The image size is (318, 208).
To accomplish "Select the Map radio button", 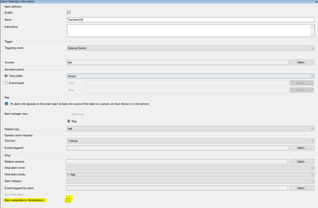I will pos(68,121).
